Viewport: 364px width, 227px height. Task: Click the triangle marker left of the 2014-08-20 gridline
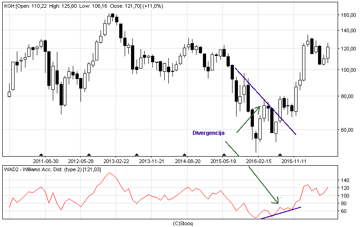(185, 155)
